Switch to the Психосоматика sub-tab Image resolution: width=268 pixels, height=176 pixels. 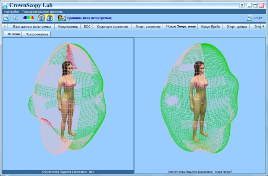(x=36, y=34)
